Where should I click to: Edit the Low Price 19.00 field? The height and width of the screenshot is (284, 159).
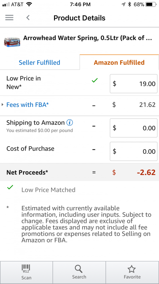tap(134, 84)
